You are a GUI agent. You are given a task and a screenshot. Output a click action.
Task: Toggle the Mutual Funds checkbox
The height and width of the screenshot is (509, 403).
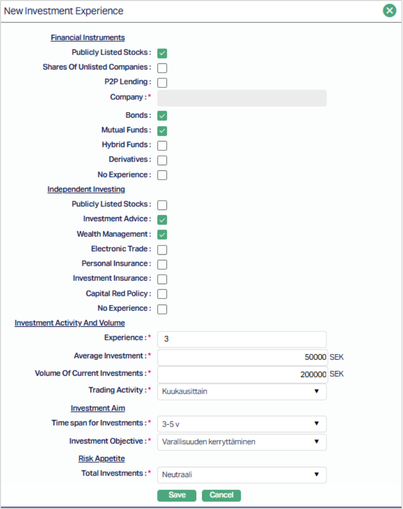coord(162,131)
